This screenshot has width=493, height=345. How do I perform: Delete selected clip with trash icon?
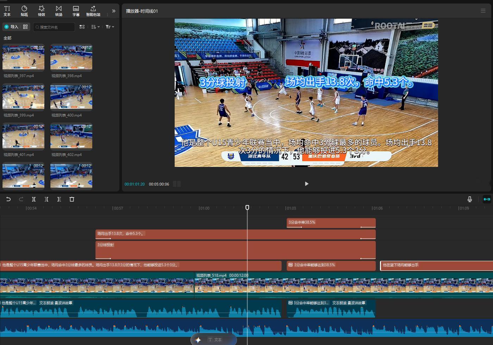pos(72,199)
